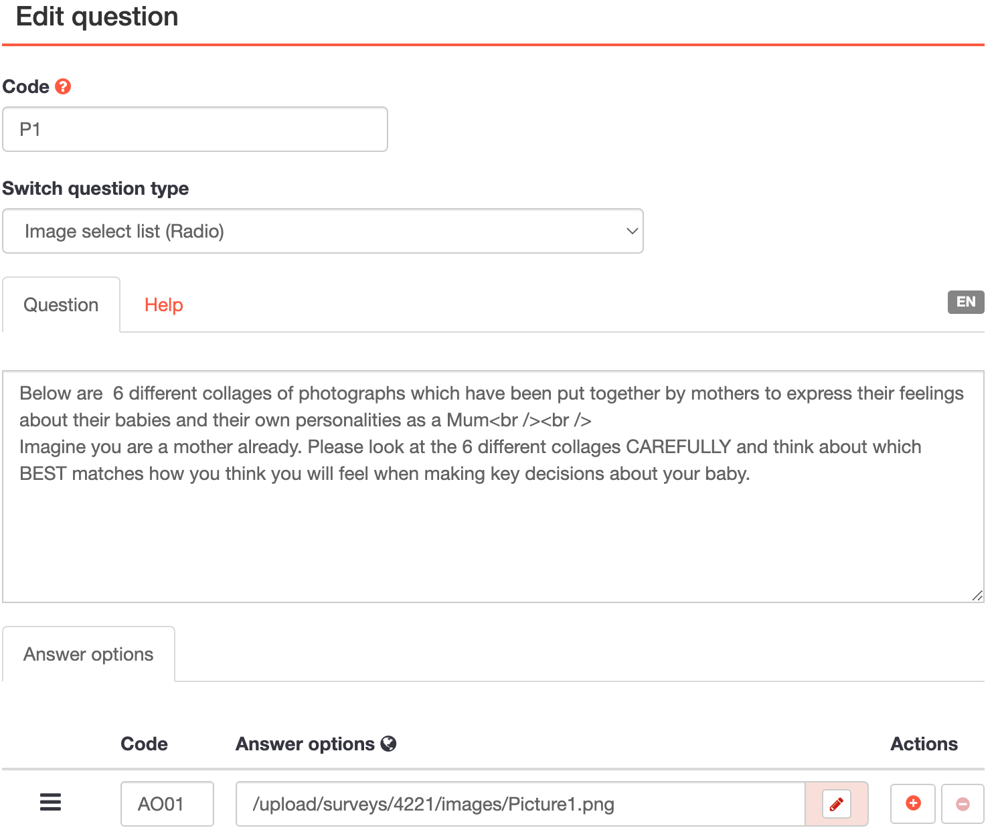This screenshot has height=838, width=1000.
Task: Click the Picture1.png answer option path field
Action: 519,804
